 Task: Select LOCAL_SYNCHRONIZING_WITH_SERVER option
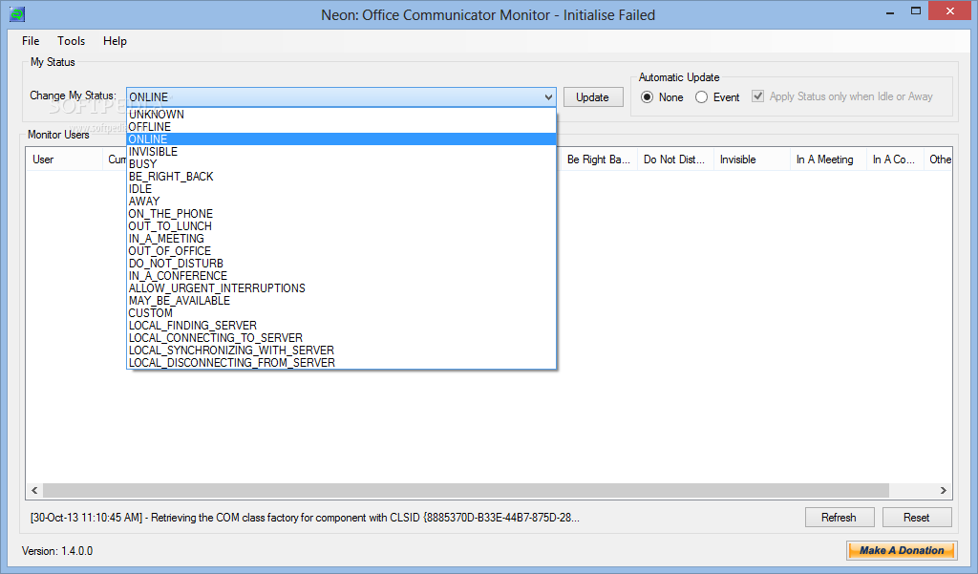click(341, 351)
